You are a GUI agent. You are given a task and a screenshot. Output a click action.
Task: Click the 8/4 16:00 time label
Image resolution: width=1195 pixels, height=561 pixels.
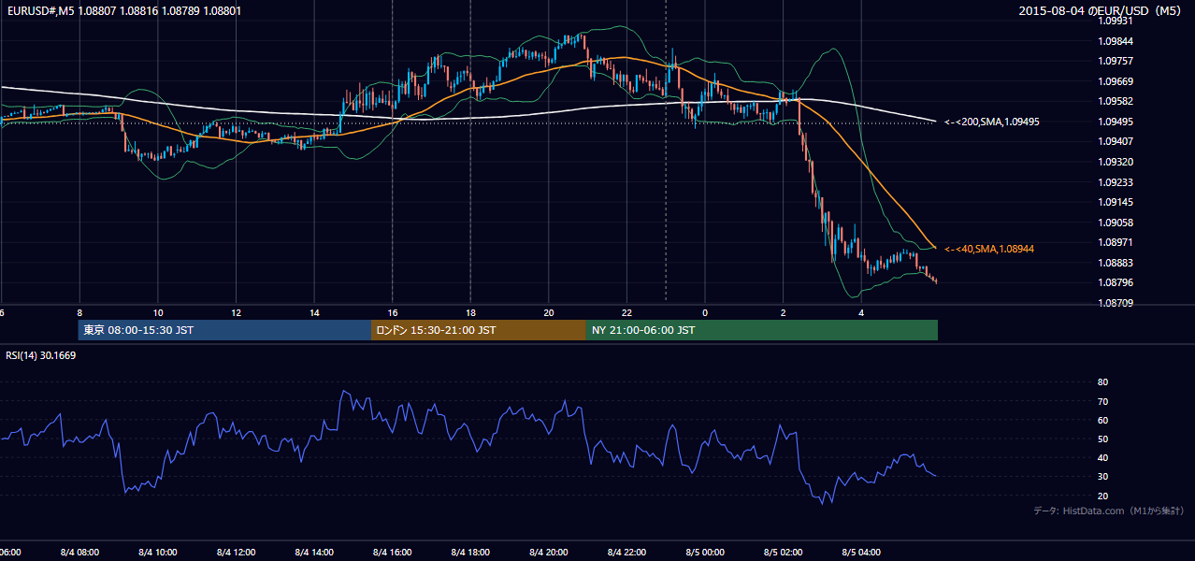[x=392, y=553]
